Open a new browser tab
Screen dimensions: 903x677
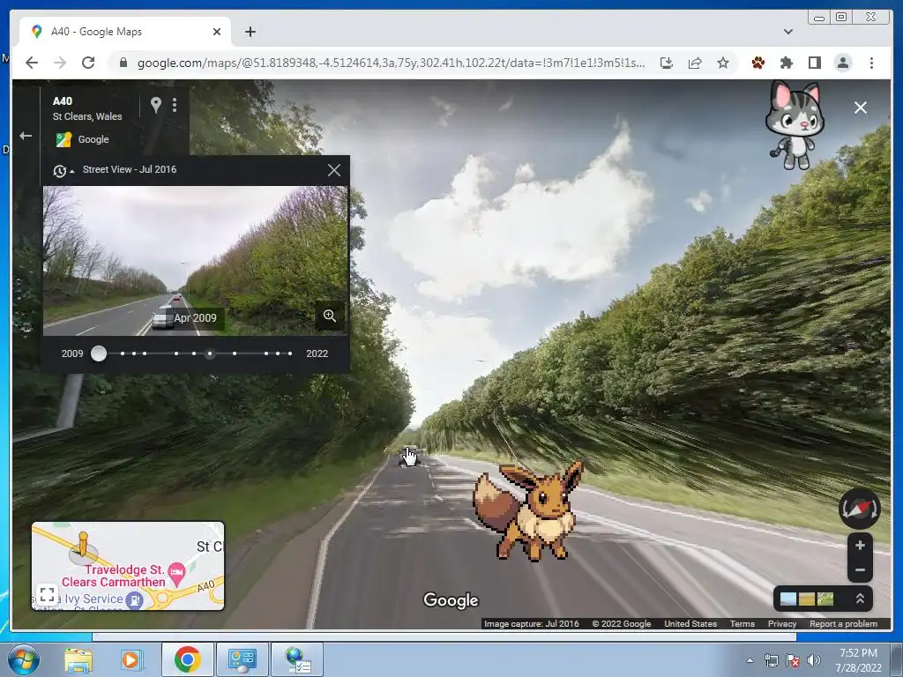[x=250, y=32]
